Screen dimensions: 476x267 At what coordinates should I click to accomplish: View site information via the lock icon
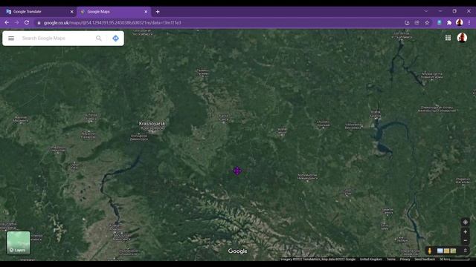(x=39, y=23)
